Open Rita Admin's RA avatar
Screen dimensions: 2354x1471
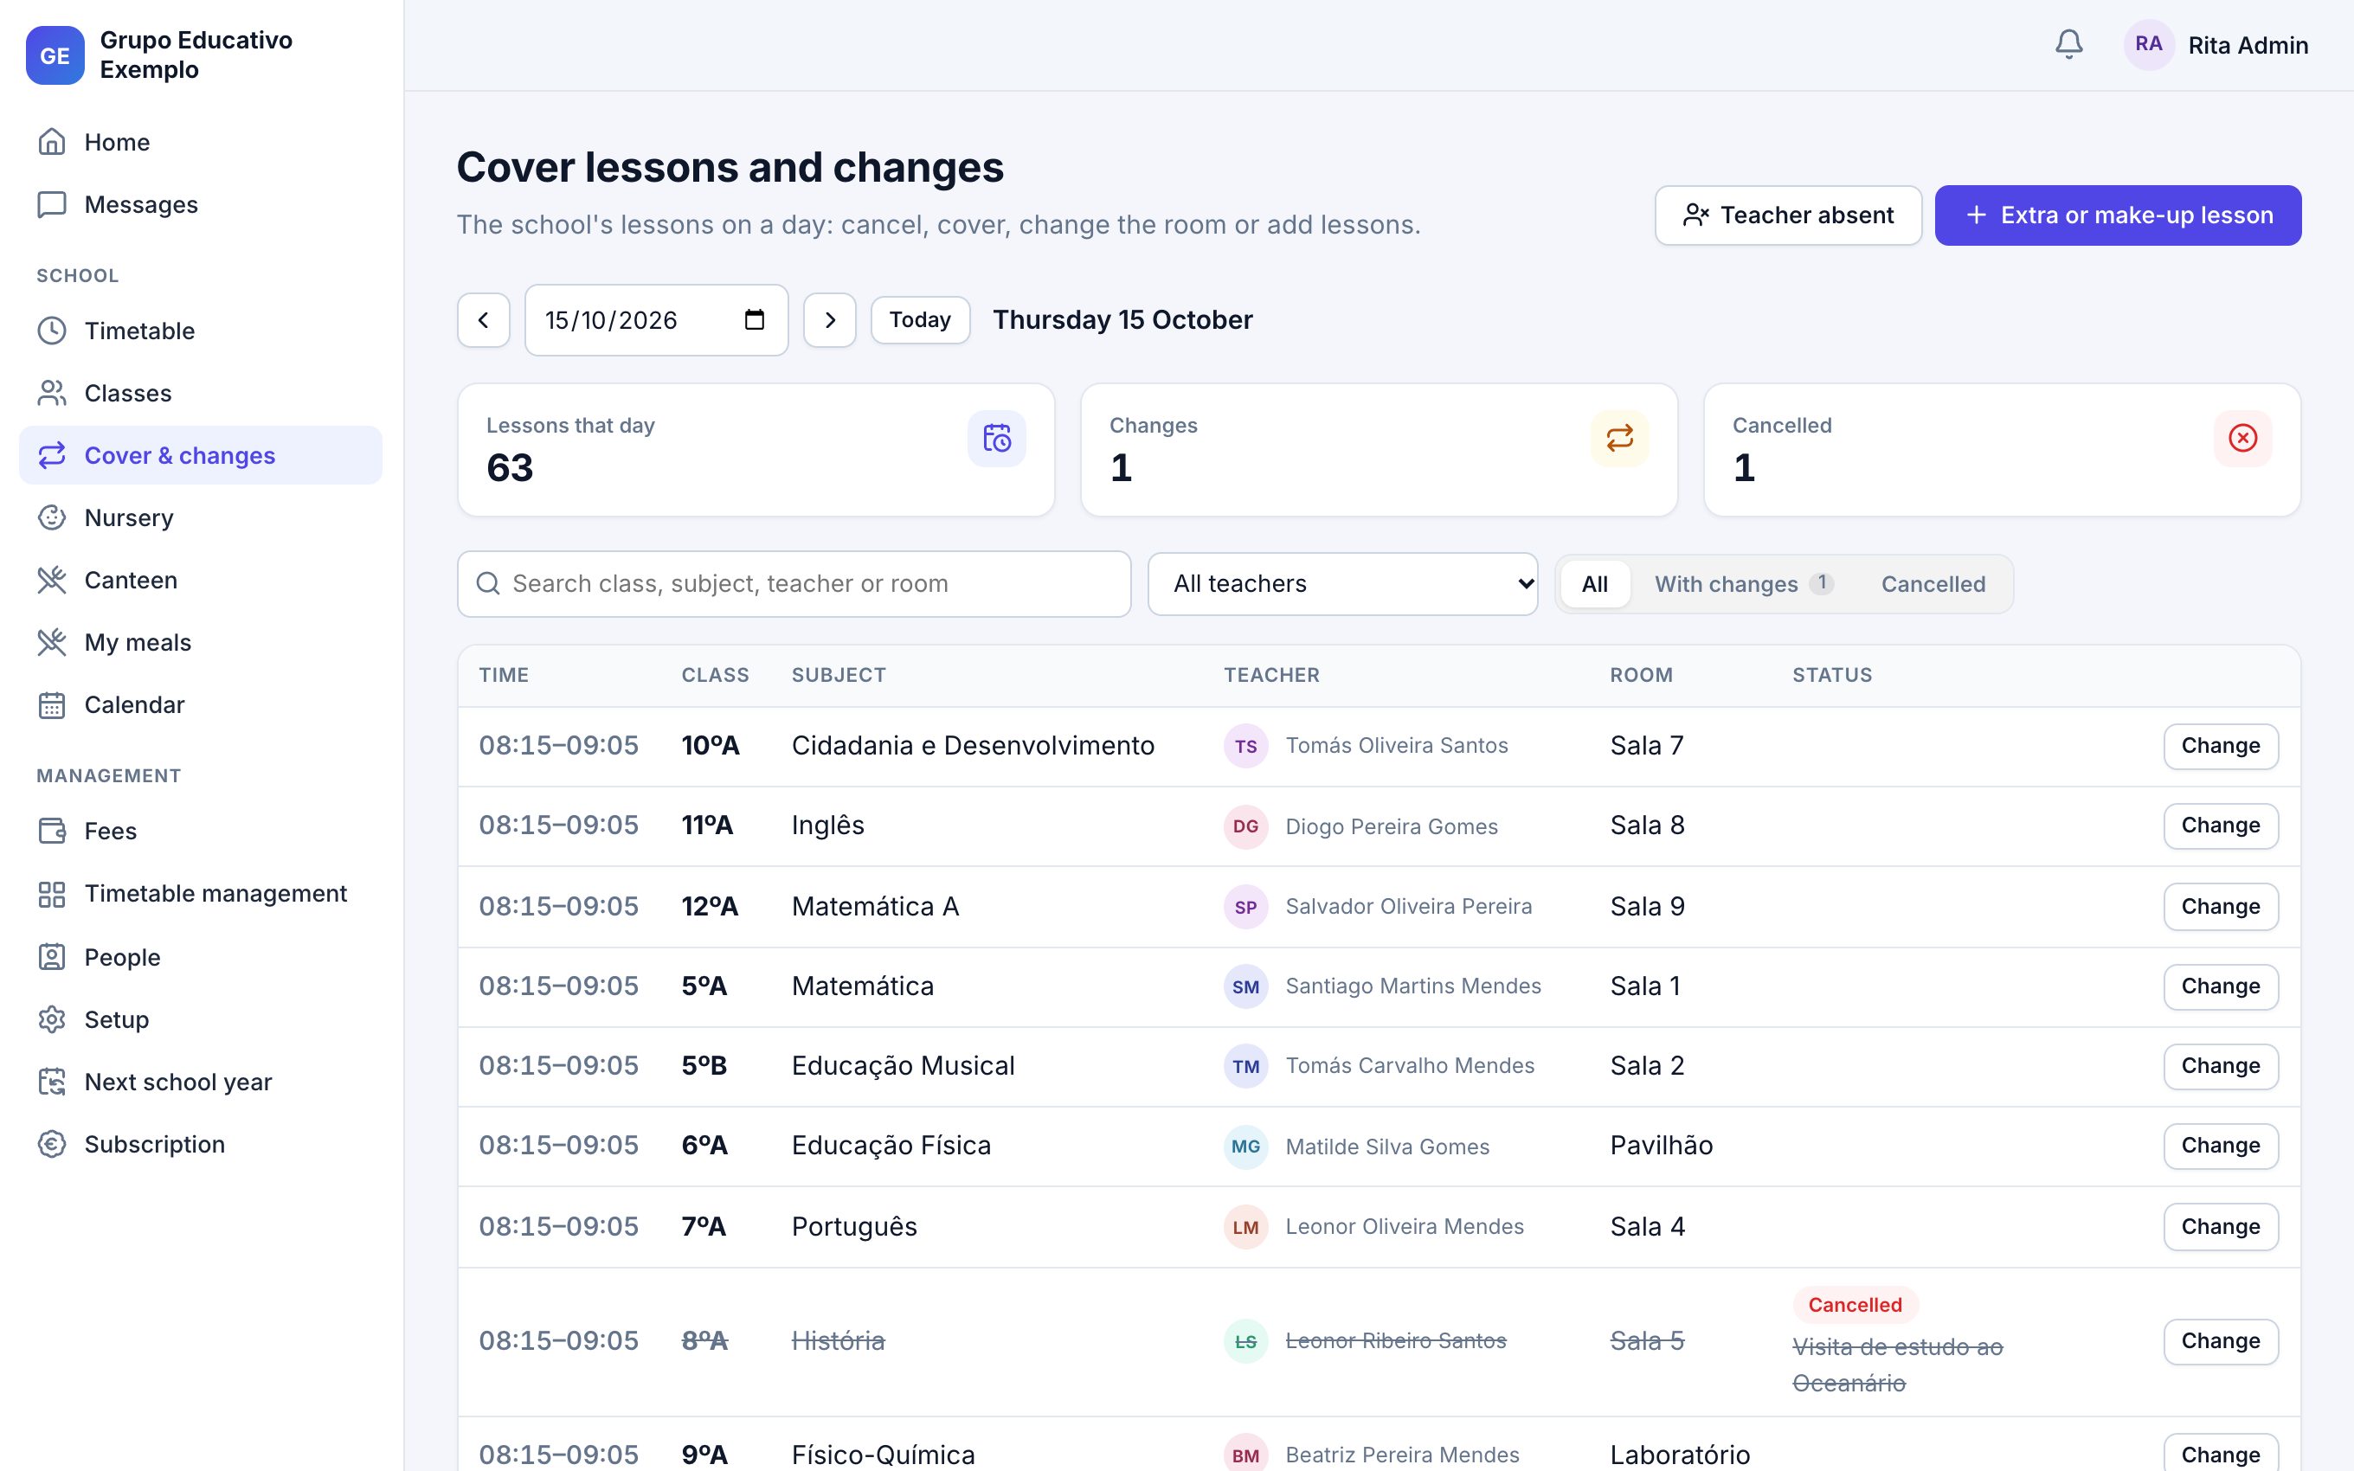pyautogui.click(x=2149, y=45)
